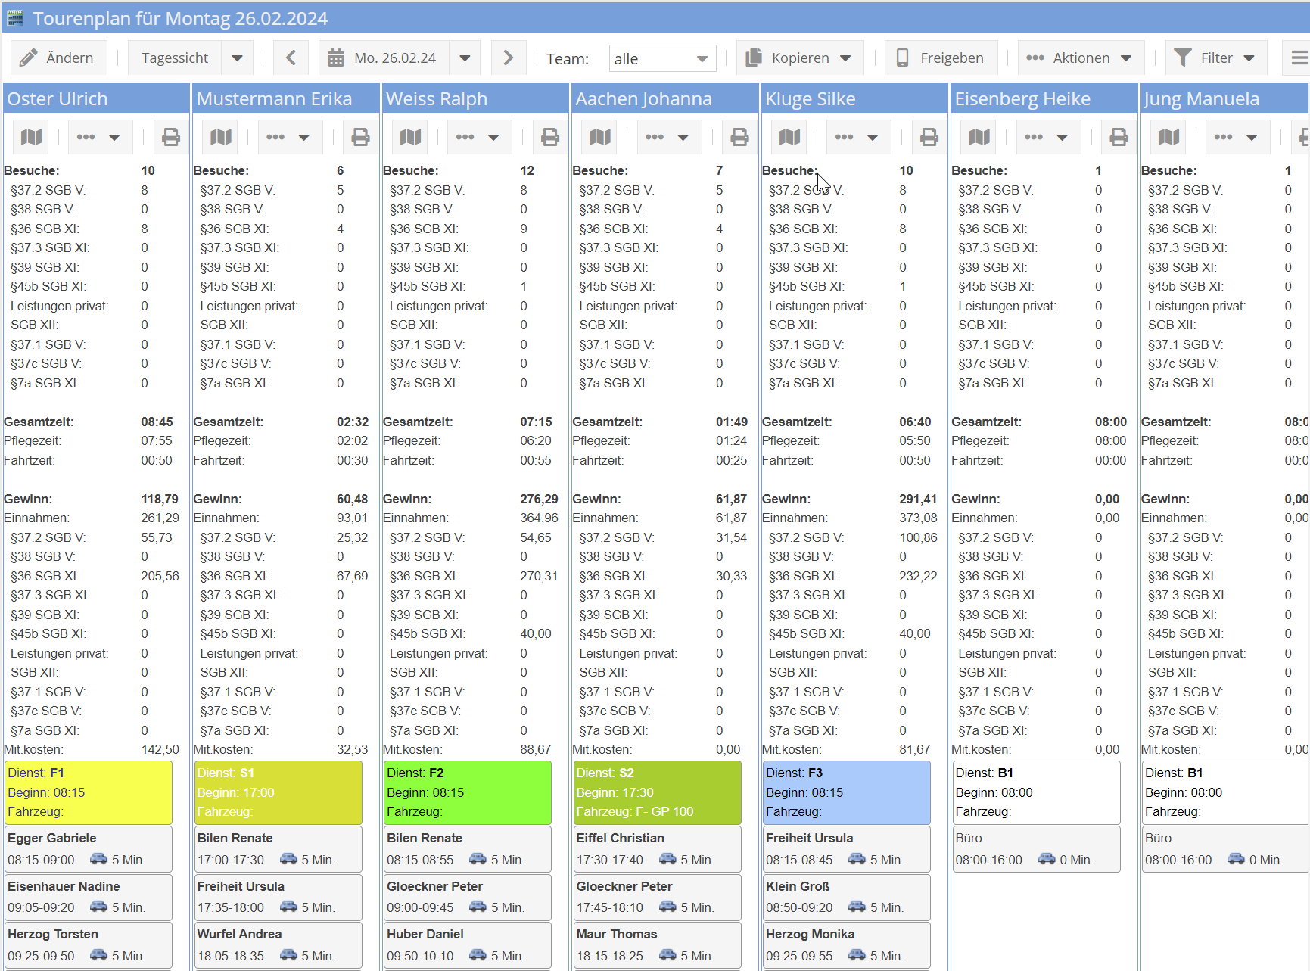
Task: Open date picker dropdown arrow
Action: pyautogui.click(x=465, y=58)
